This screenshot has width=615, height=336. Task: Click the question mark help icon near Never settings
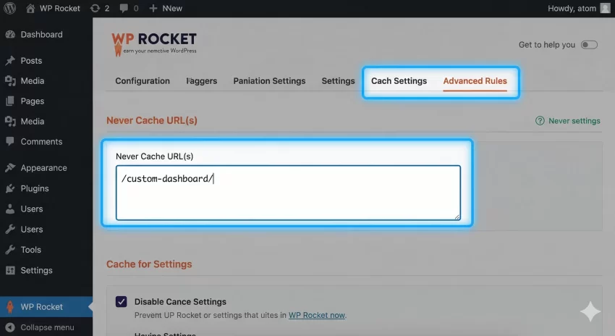click(540, 121)
